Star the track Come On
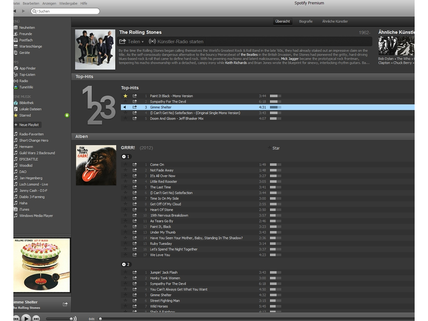This screenshot has height=321, width=428. [x=125, y=164]
